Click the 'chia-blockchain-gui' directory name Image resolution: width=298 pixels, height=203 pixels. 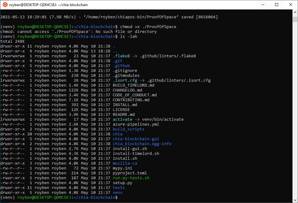click(136, 139)
